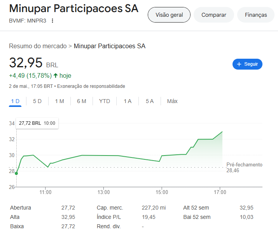Click the Baixa value 27,72
This screenshot has width=278, height=236.
click(68, 226)
